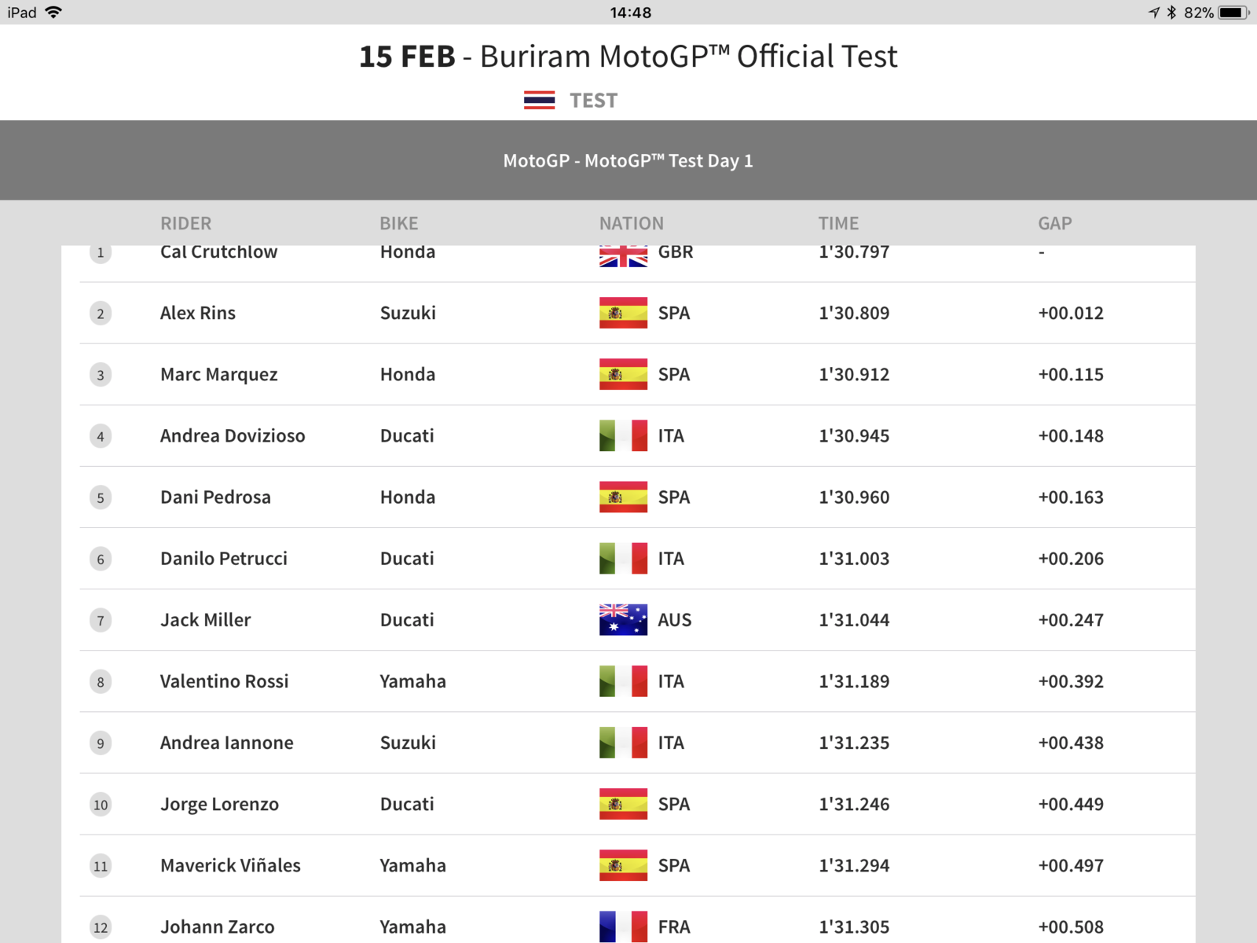This screenshot has width=1257, height=943.
Task: Tap the Wi-Fi icon in status bar
Action: point(53,12)
